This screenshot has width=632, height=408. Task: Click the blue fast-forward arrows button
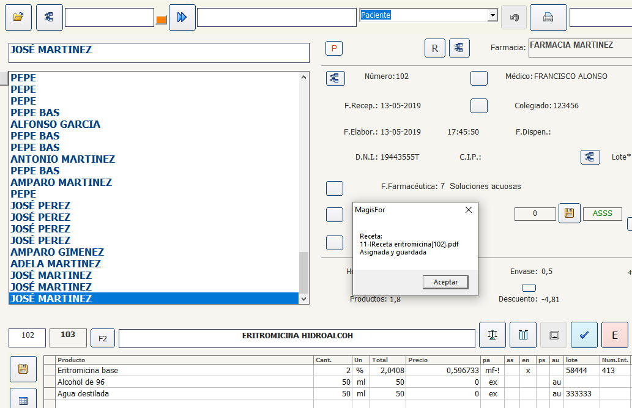click(x=181, y=17)
